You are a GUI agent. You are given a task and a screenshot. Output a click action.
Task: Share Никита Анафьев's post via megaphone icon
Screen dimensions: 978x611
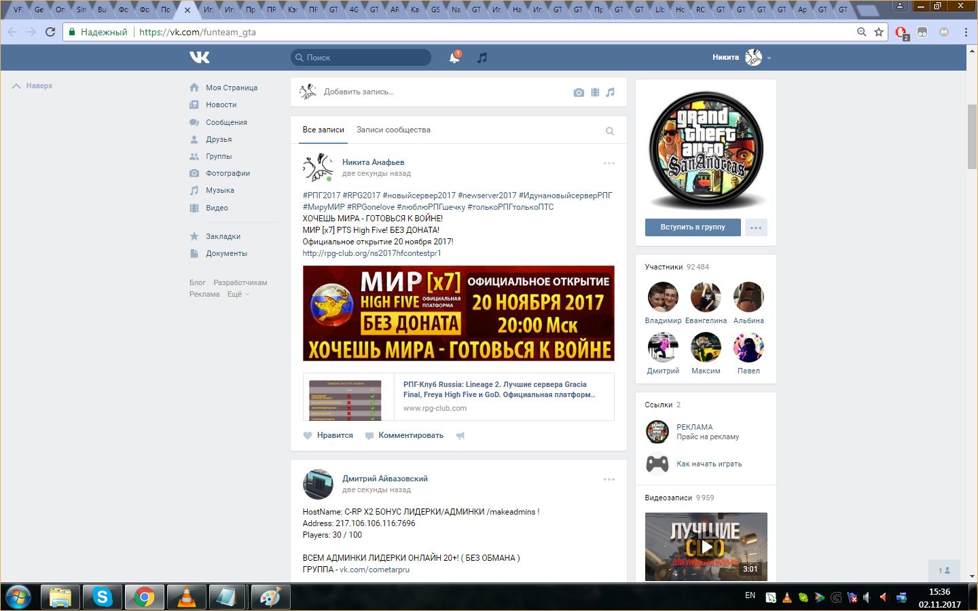[x=460, y=436]
